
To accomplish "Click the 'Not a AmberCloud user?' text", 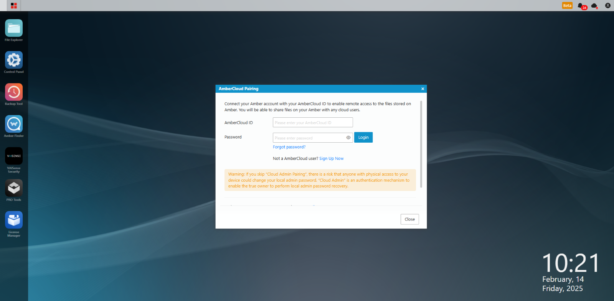I will pyautogui.click(x=295, y=159).
